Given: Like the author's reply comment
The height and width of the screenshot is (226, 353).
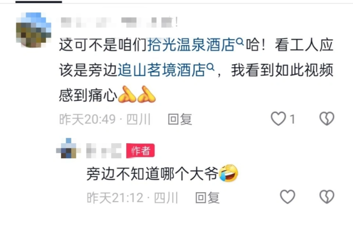Looking at the screenshot, I should point(288,197).
